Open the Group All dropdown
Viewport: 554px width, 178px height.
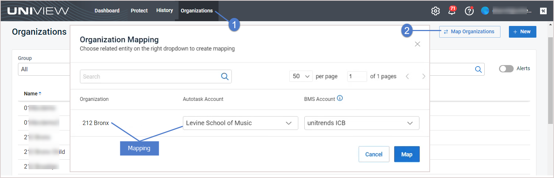coord(44,69)
